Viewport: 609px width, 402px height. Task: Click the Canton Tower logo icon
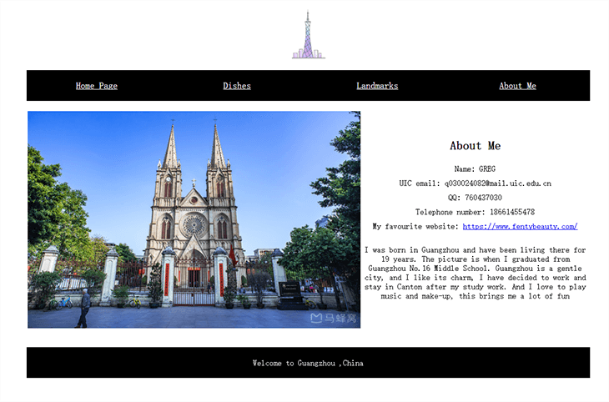coord(308,36)
